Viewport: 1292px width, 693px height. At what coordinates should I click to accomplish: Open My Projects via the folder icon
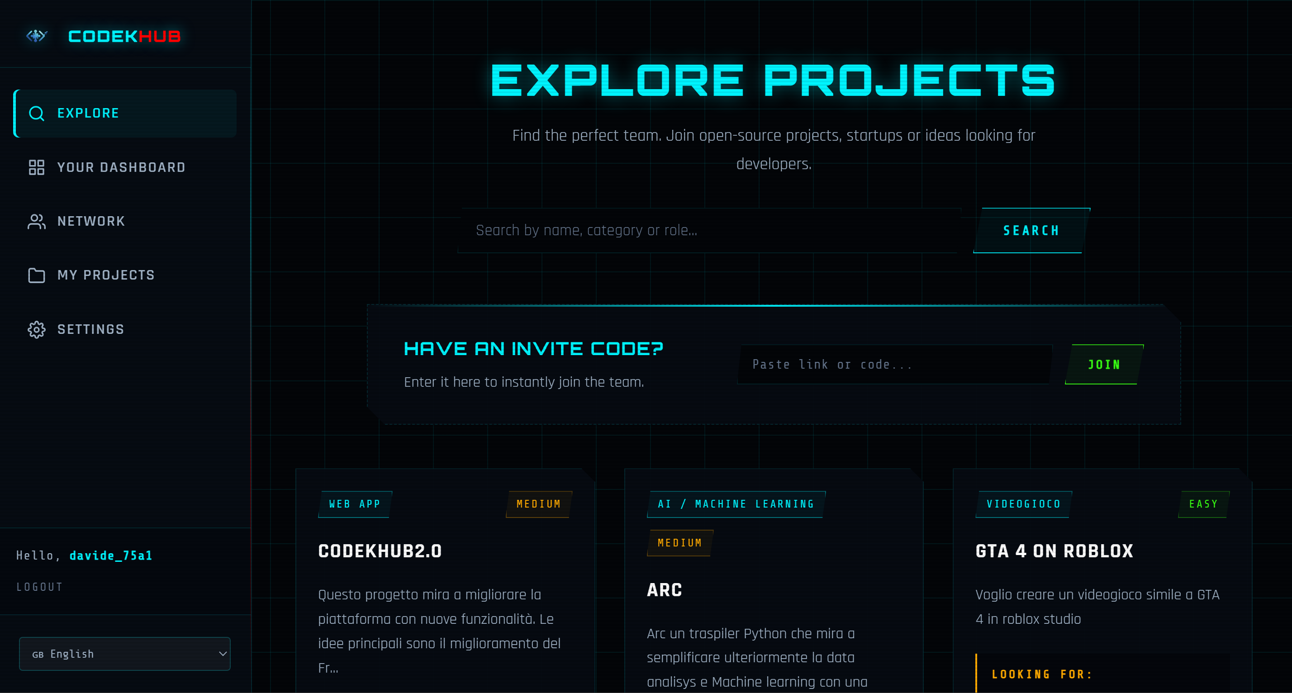pos(36,275)
